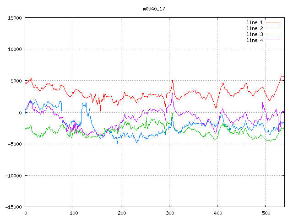Select the 10000 y-axis tick label
The width and height of the screenshot is (293, 219).
15,49
